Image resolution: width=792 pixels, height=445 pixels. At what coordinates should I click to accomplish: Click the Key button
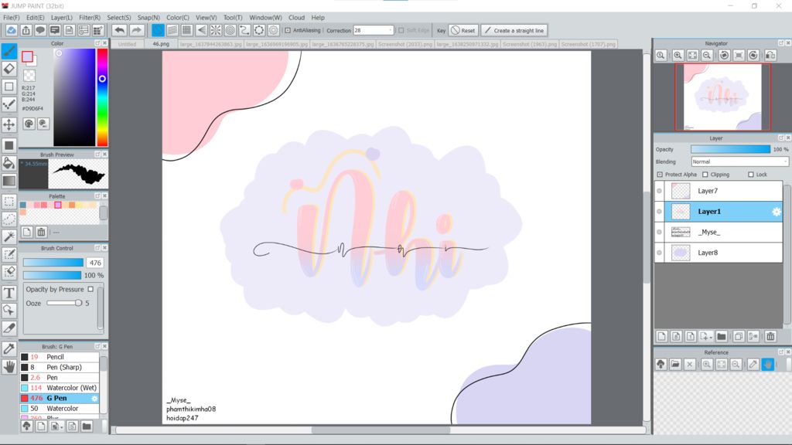click(x=441, y=31)
